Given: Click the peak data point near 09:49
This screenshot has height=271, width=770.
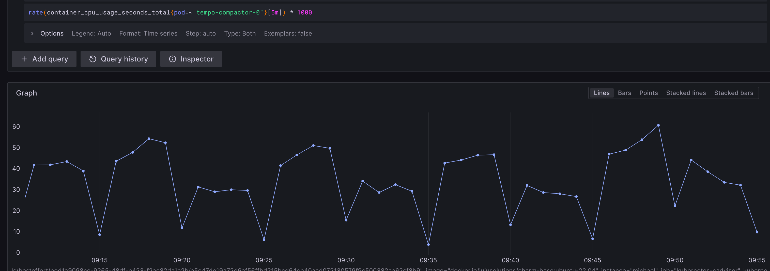Looking at the screenshot, I should pos(658,125).
